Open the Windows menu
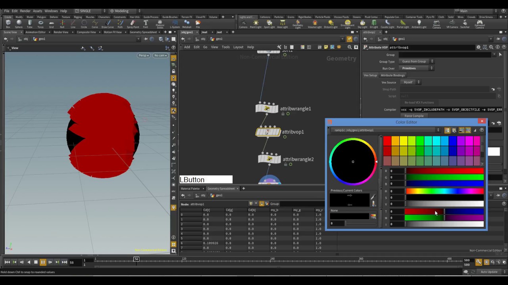508x285 pixels. click(51, 11)
